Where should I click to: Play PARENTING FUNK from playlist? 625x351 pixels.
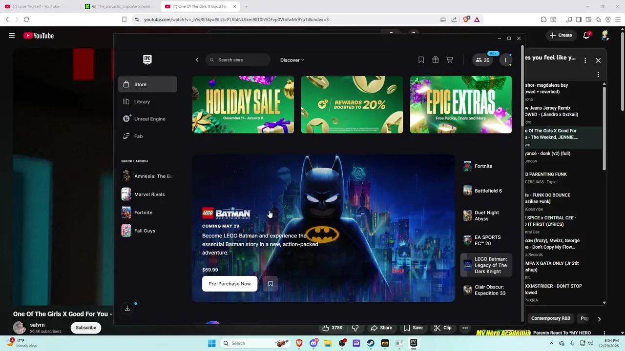(x=563, y=177)
